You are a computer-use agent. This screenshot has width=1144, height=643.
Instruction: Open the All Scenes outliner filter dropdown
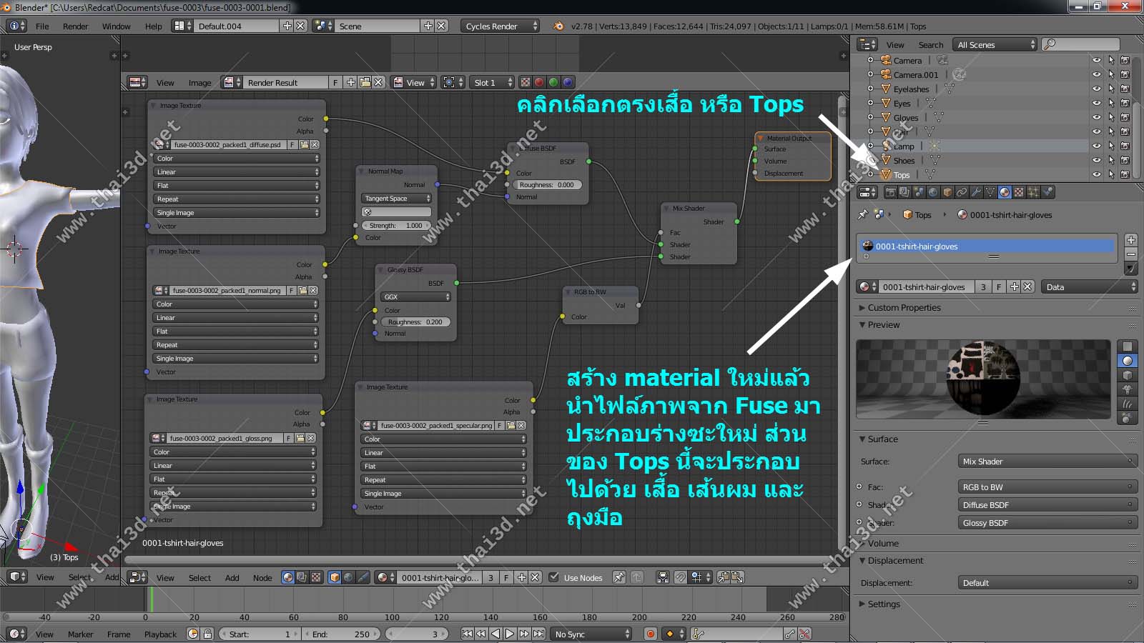pyautogui.click(x=995, y=44)
